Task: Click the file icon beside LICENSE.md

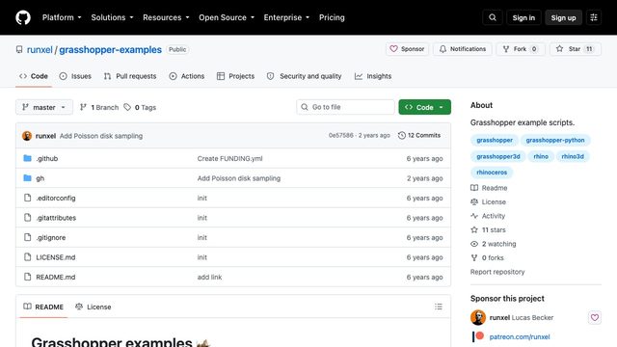Action: [x=27, y=257]
